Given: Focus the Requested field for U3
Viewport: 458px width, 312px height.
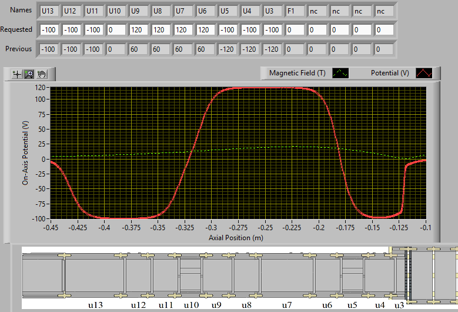Looking at the screenshot, I should click(x=273, y=29).
